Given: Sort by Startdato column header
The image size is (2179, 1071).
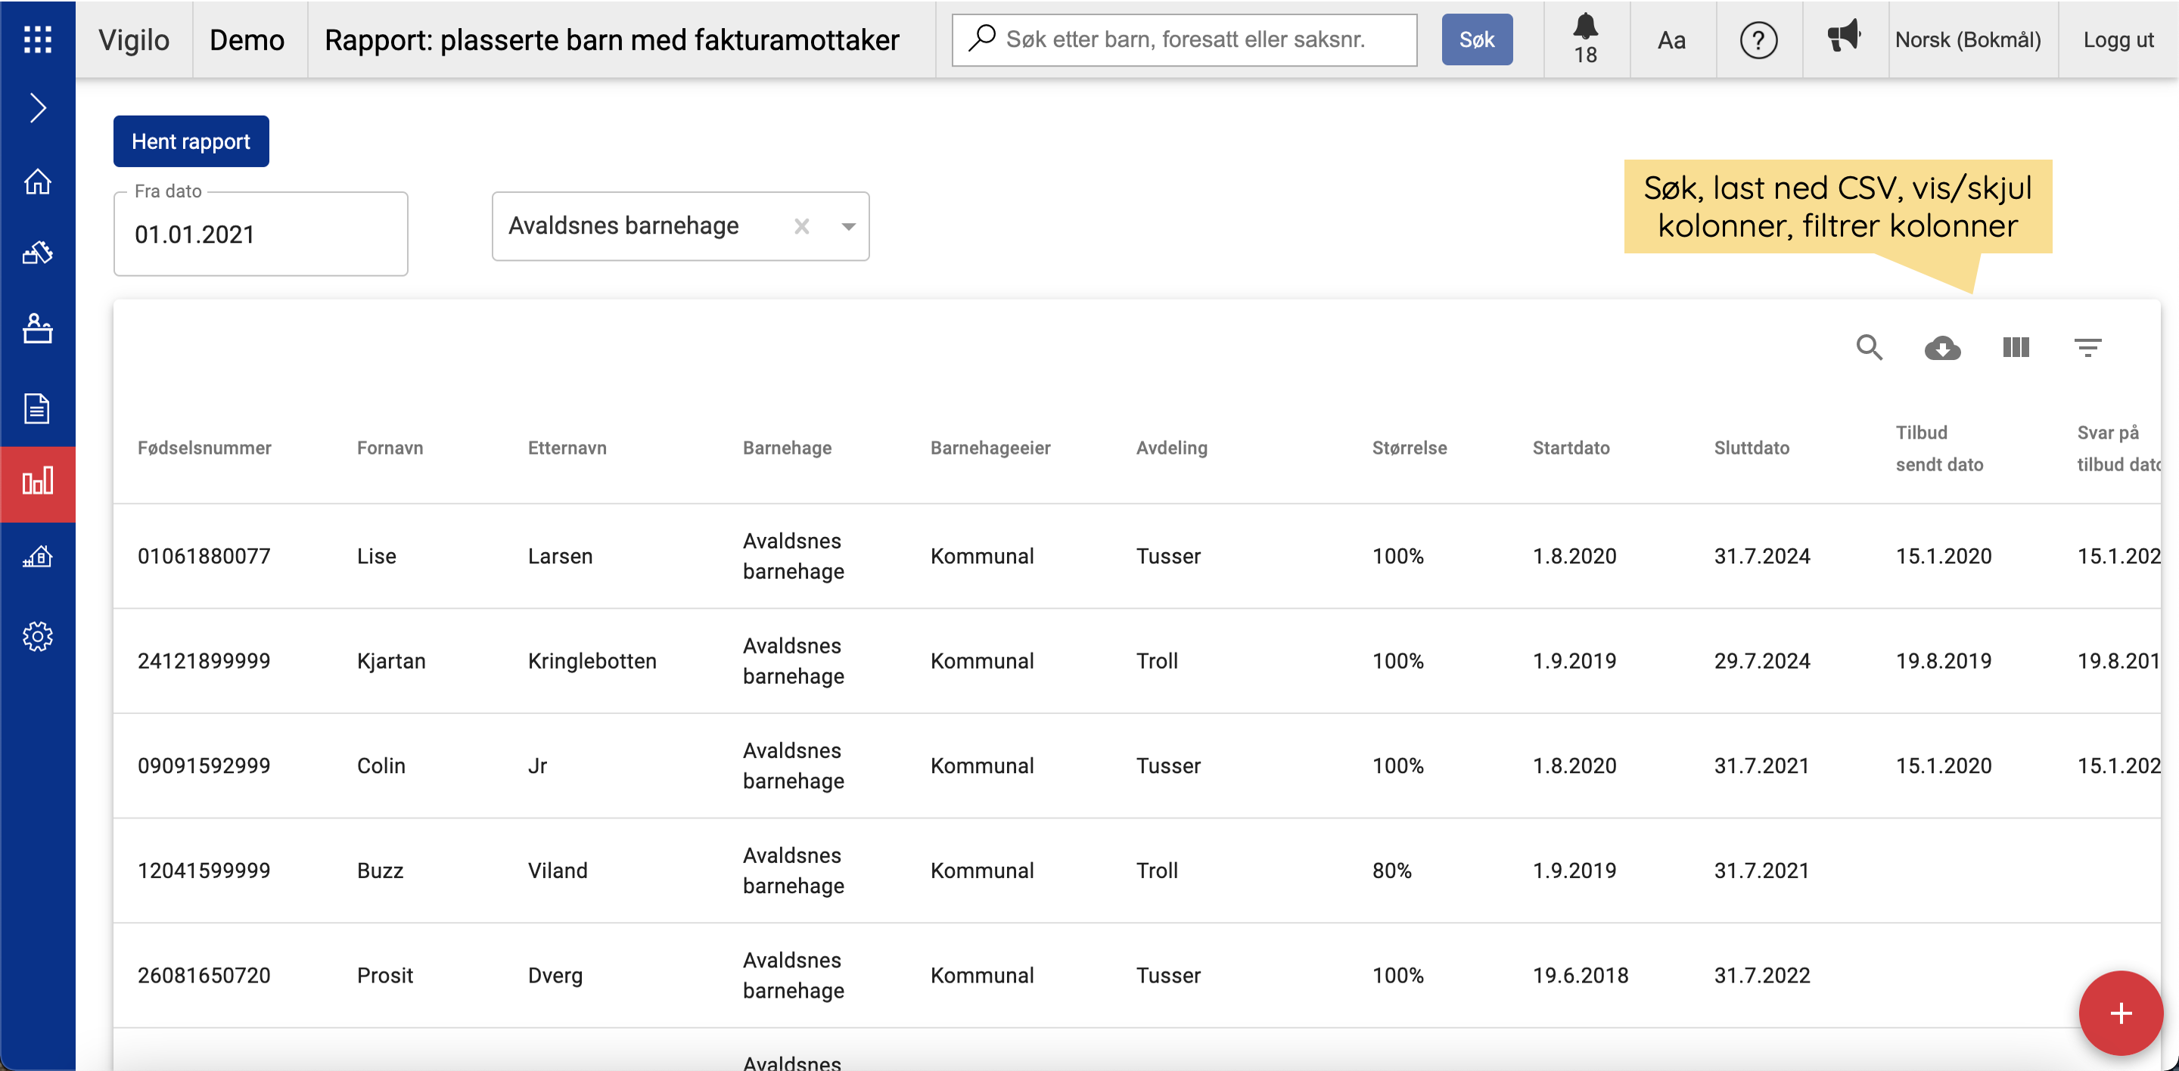Looking at the screenshot, I should coord(1571,448).
